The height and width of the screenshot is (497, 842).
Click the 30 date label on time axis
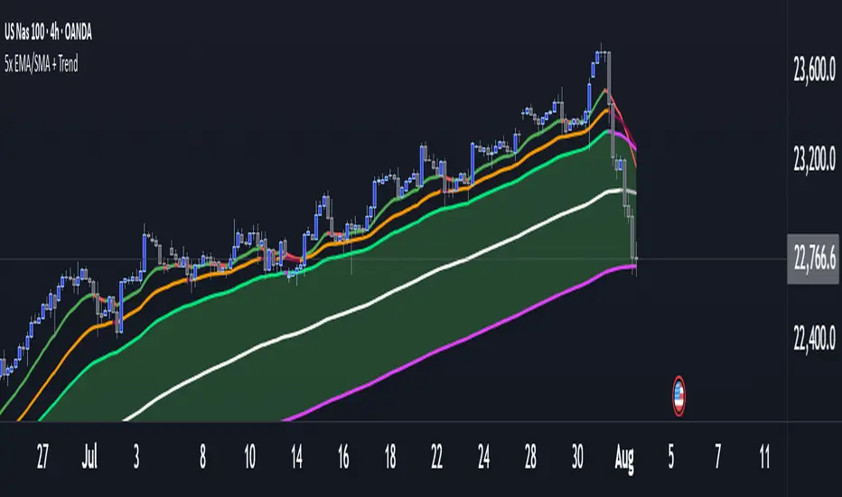(x=577, y=456)
